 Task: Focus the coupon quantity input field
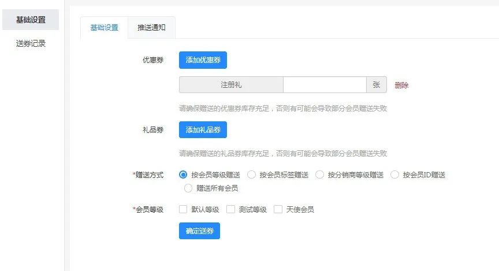click(324, 85)
